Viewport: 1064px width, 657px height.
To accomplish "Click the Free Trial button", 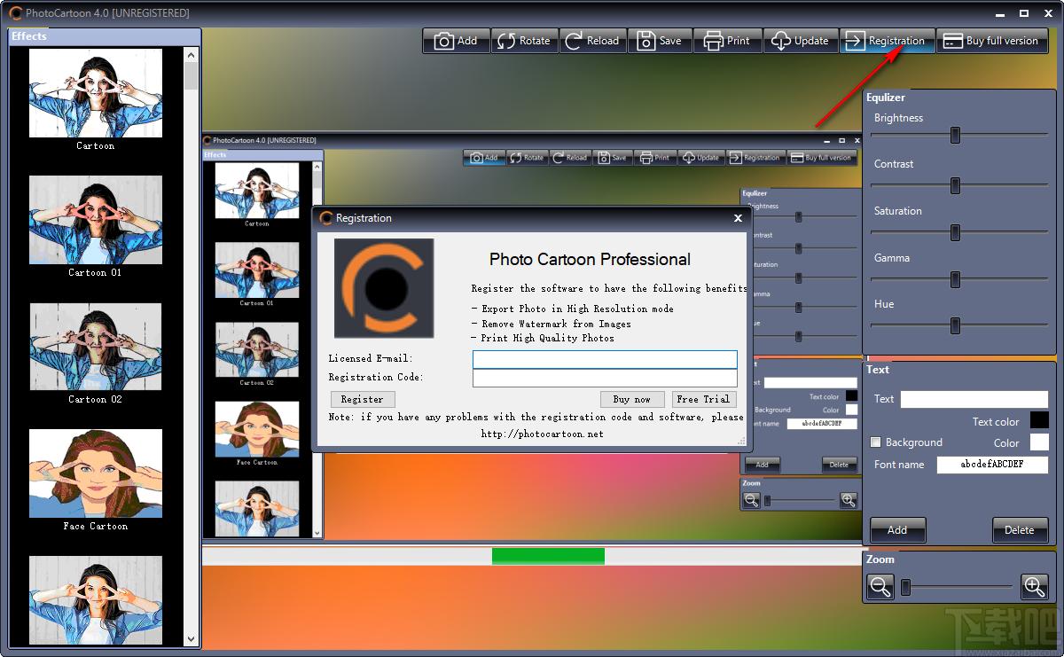I will click(704, 399).
